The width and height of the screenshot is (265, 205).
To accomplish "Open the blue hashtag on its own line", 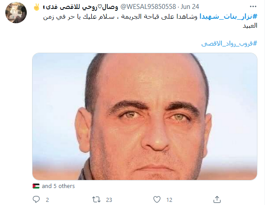I will (x=229, y=43).
